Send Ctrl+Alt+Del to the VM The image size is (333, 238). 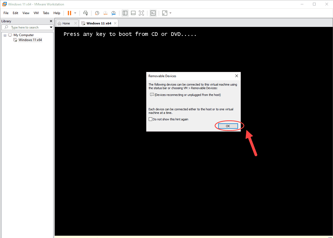coord(85,13)
